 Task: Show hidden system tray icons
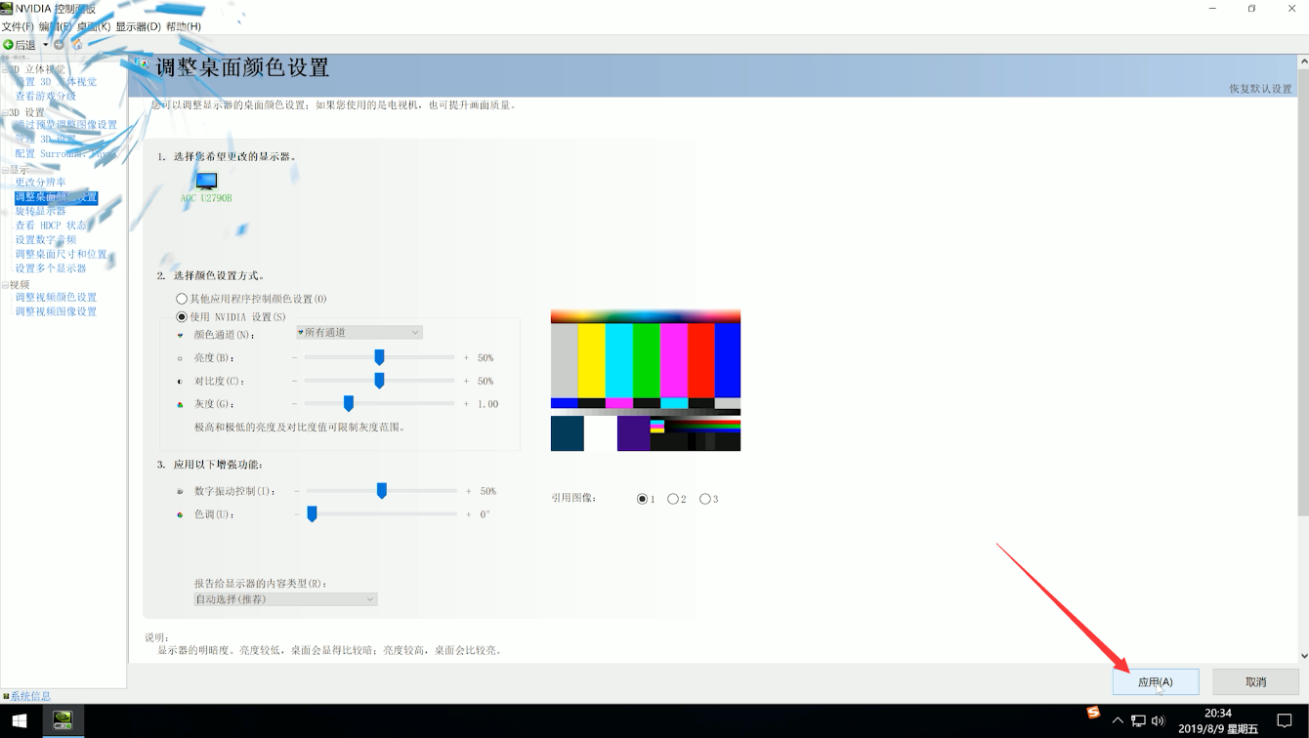click(1119, 721)
